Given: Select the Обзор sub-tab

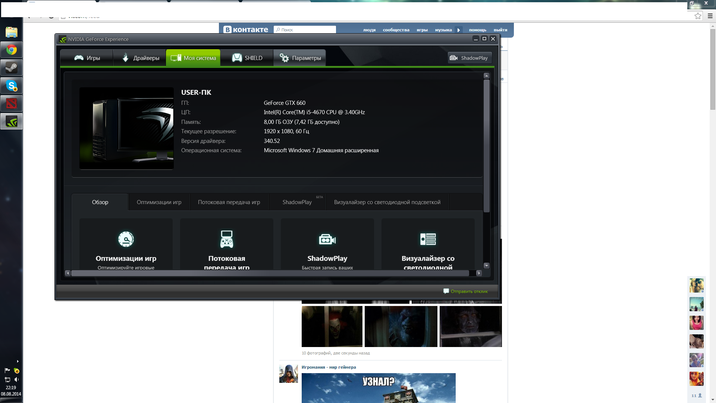Looking at the screenshot, I should coord(100,202).
